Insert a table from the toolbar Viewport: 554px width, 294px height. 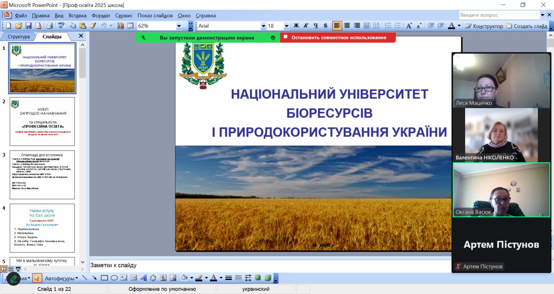[x=130, y=26]
